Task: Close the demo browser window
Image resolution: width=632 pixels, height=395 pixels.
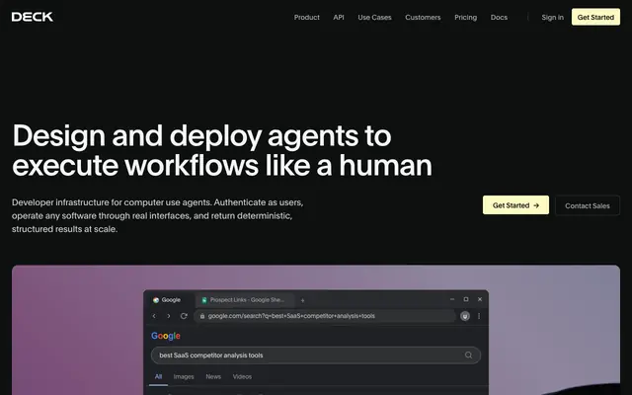Action: [480, 299]
